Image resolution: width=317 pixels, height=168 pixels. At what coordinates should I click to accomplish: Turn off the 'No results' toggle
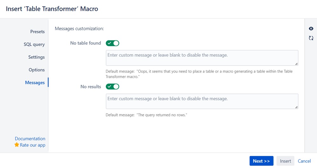[112, 87]
